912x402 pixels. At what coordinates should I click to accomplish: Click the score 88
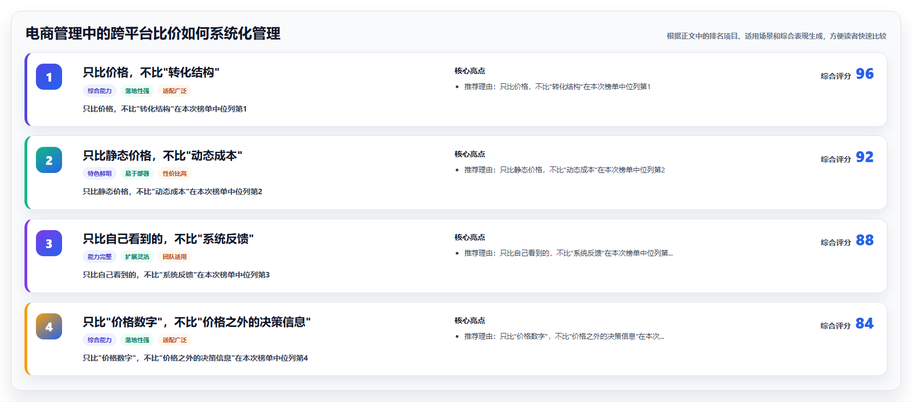(x=865, y=240)
